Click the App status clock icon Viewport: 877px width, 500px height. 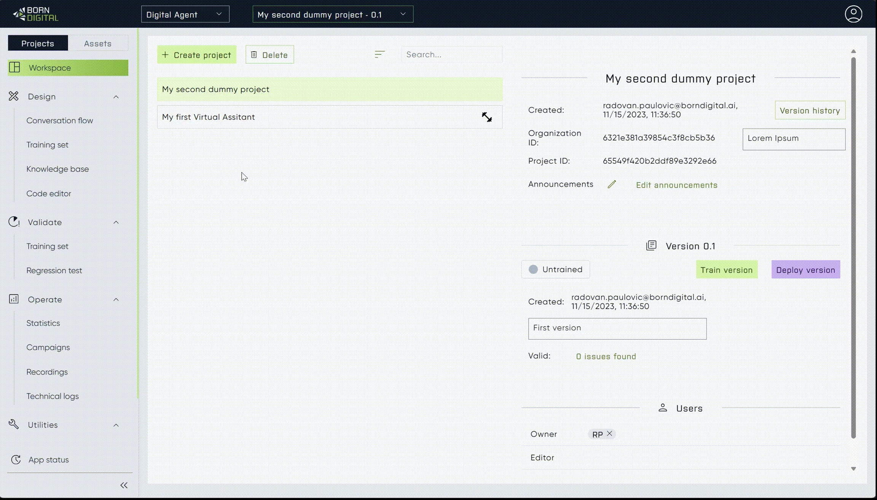click(x=16, y=459)
